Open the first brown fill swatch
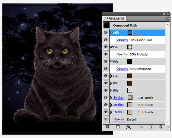 tap(130, 76)
